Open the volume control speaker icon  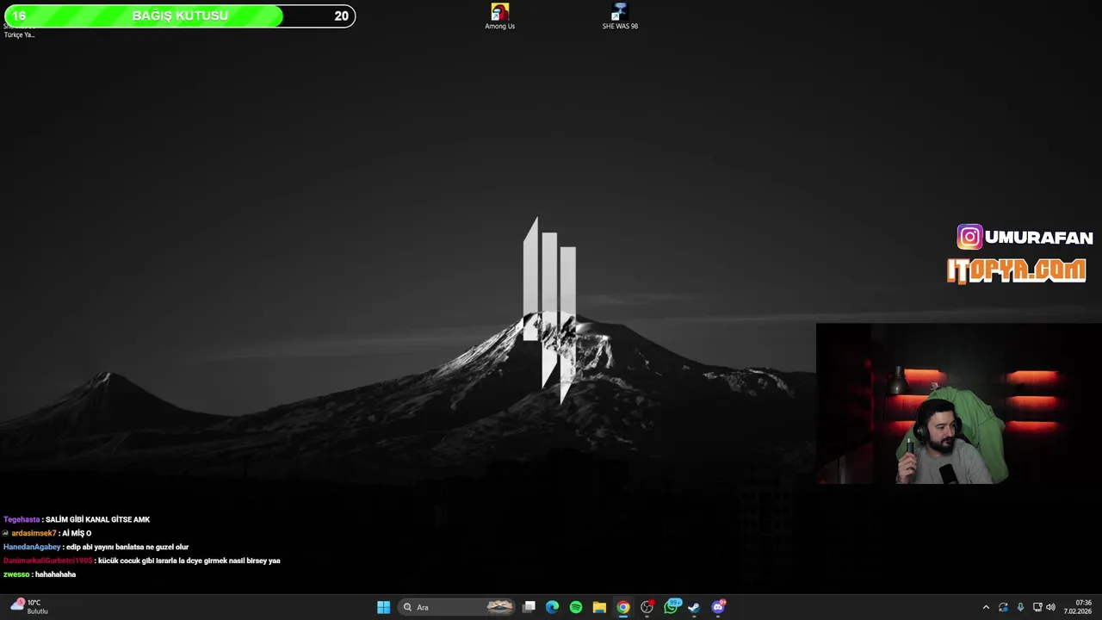point(1050,607)
